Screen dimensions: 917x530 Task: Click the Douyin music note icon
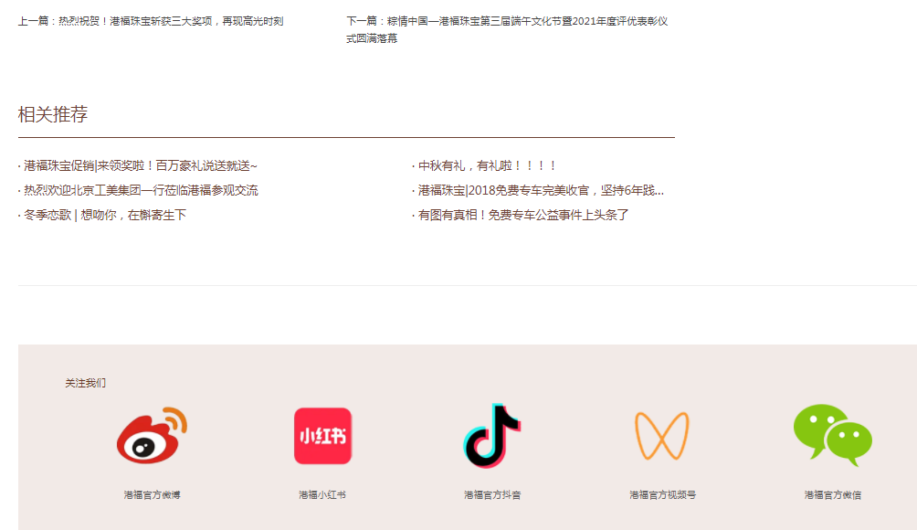coord(491,436)
